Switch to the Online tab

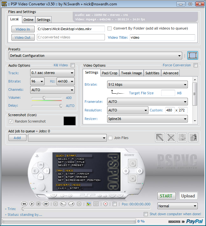28,20
